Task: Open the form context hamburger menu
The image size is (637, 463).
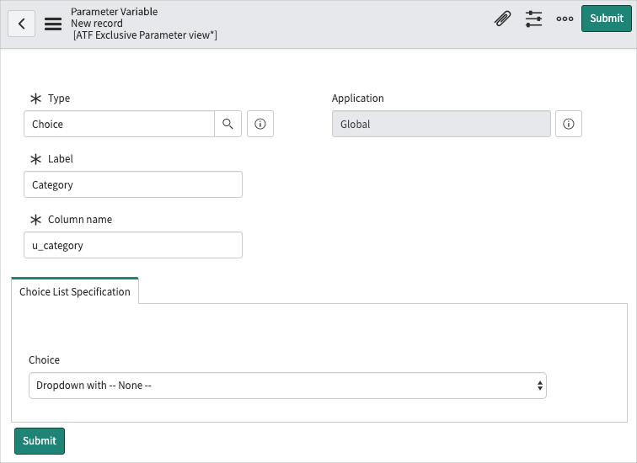Action: pyautogui.click(x=53, y=24)
